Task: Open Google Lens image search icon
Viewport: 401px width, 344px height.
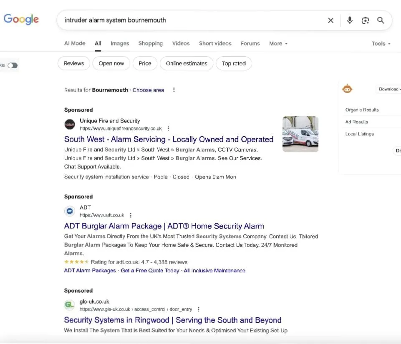Action: point(365,20)
